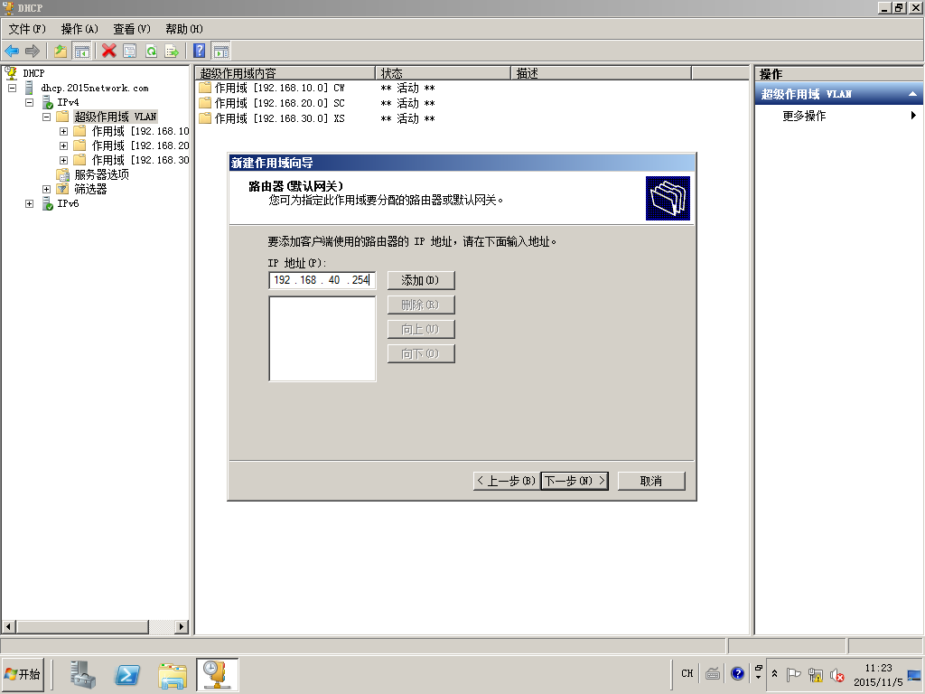Viewport: 925px width, 694px height.
Task: Click the keyboard icon in language bar
Action: coord(713,673)
